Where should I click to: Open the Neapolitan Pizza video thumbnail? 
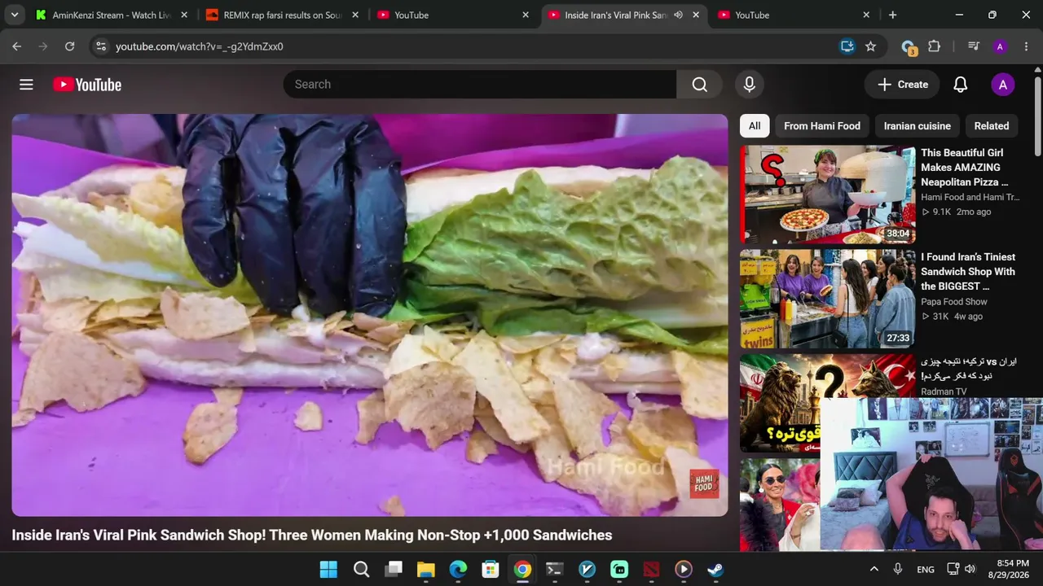click(827, 195)
